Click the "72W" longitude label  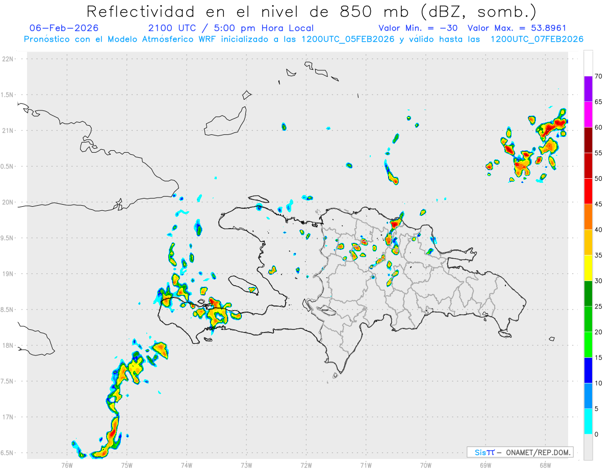tap(306, 465)
